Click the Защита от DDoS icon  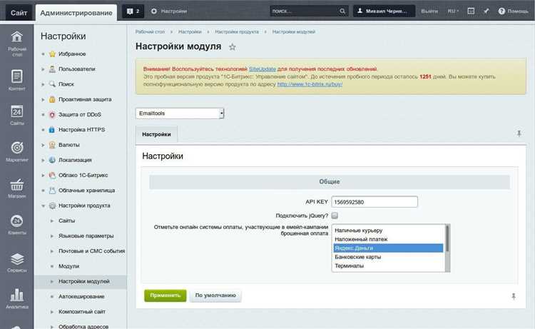(52, 115)
